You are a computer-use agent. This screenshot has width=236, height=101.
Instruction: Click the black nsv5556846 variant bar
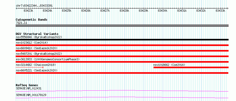pyautogui.click(x=122, y=40)
